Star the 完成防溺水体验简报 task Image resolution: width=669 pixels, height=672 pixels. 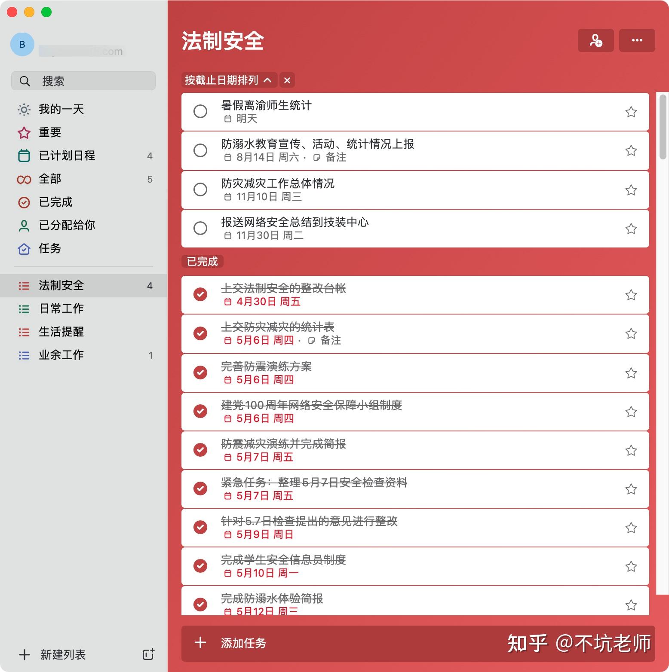click(631, 605)
